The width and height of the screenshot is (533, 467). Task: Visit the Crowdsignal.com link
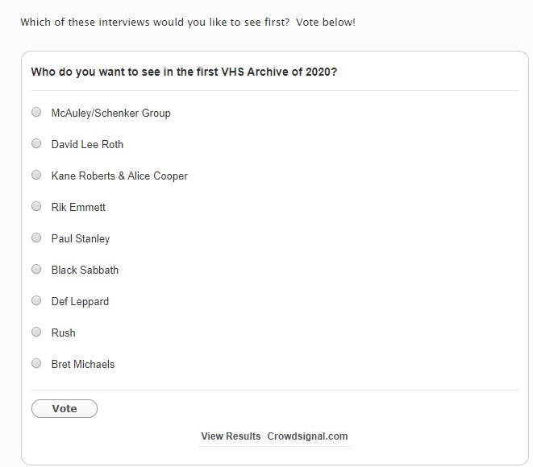point(307,436)
